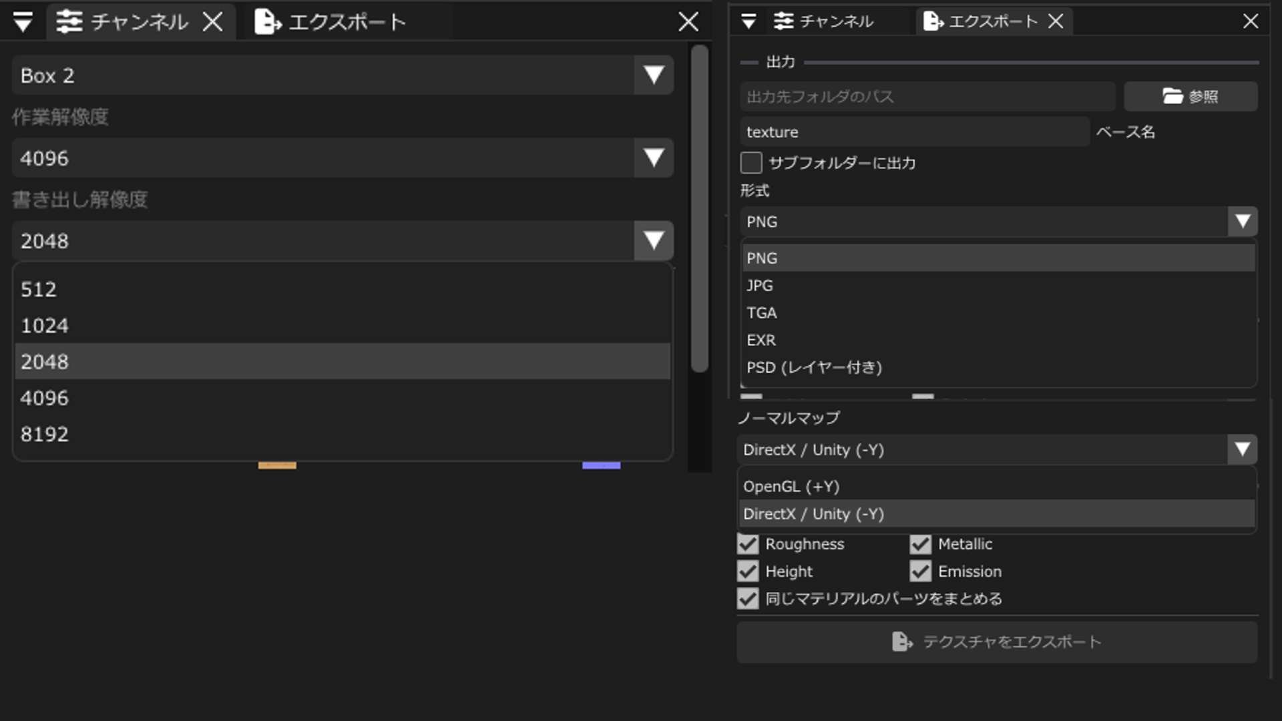
Task: Open right panel menu triangle icon
Action: (749, 21)
